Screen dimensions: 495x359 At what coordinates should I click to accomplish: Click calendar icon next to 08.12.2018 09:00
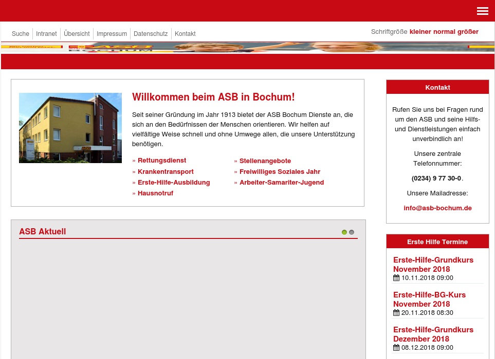click(x=396, y=347)
